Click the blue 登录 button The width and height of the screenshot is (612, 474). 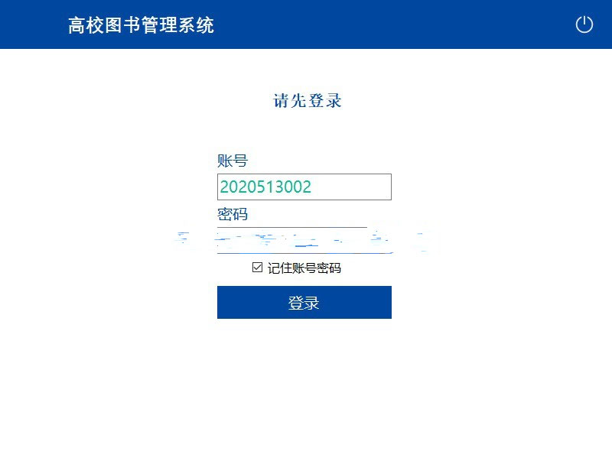point(304,302)
